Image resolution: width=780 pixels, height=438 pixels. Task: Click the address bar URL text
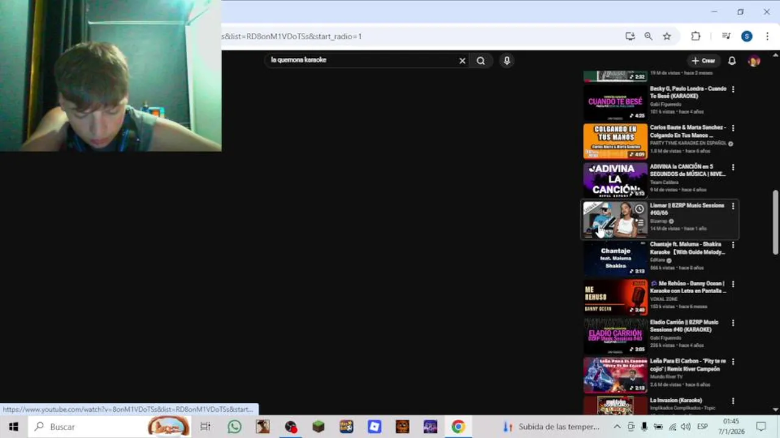[x=291, y=36]
